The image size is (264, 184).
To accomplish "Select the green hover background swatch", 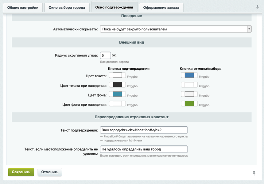I will click(190, 104).
